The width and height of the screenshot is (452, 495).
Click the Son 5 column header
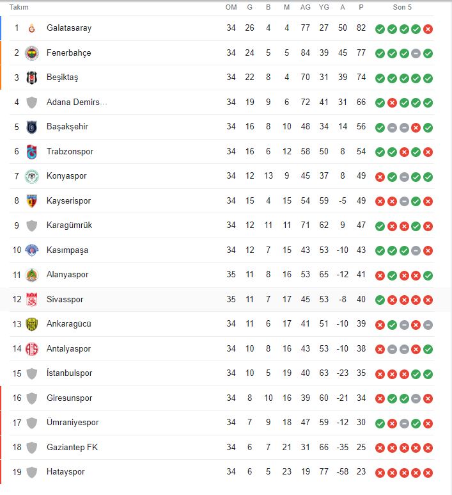click(x=402, y=8)
